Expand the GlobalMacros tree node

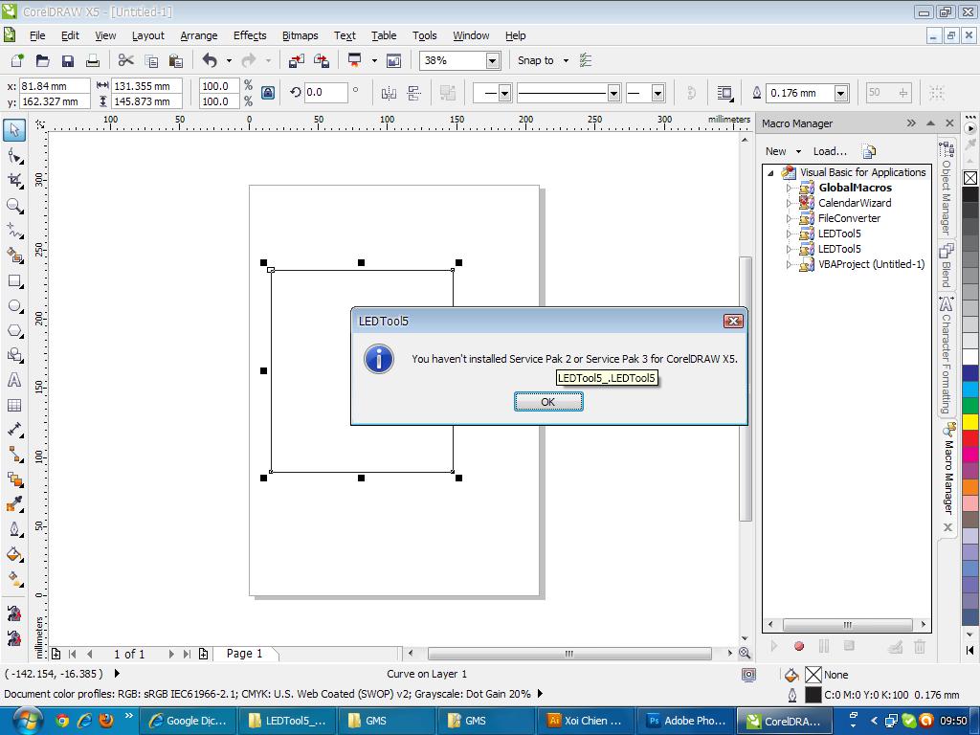point(790,189)
